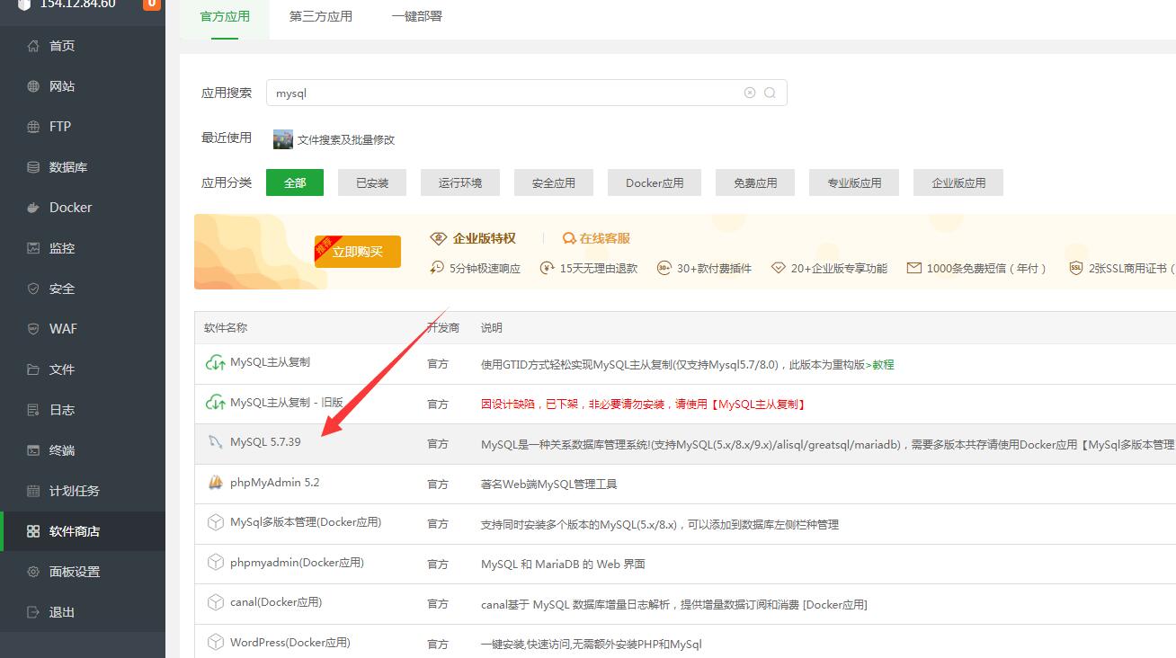Click the 最近使用 文件搜索及批量修改 thumbnail
This screenshot has width=1176, height=658.
coord(281,138)
